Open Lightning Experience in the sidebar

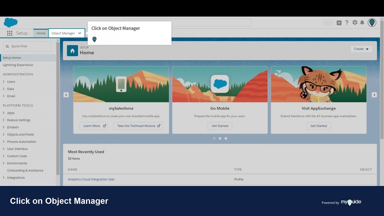click(18, 65)
